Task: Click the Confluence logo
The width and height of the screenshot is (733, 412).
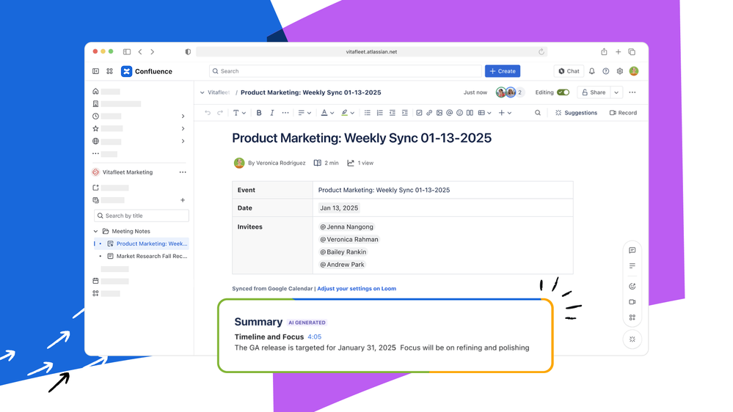Action: click(126, 71)
